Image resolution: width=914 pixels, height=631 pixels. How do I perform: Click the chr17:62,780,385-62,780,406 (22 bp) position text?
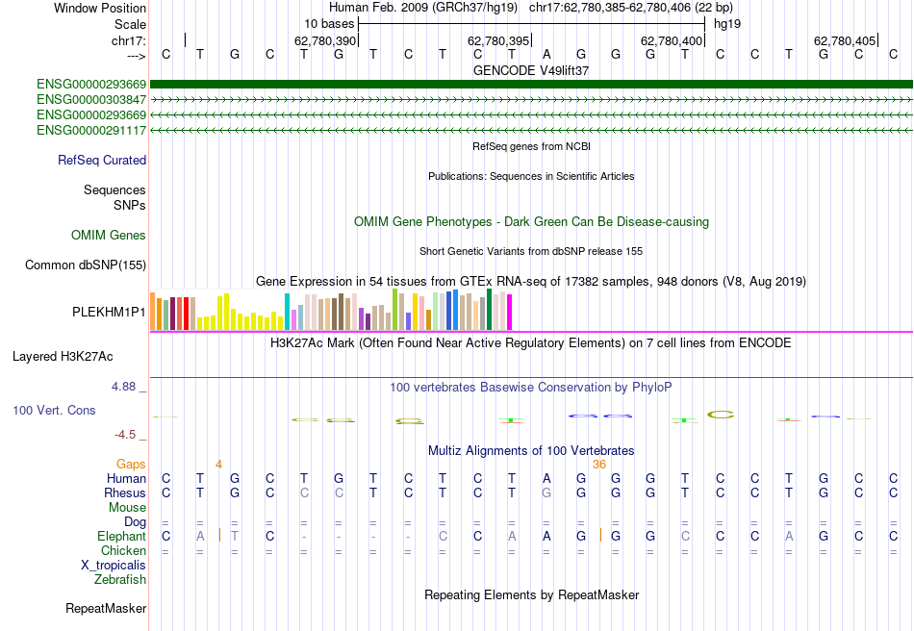pyautogui.click(x=631, y=8)
